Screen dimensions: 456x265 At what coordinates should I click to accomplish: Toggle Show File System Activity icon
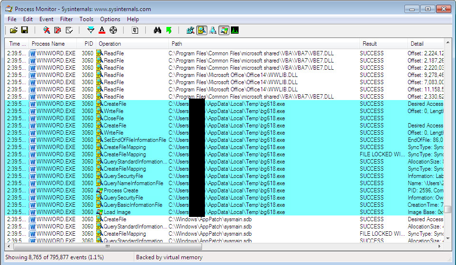coord(202,30)
